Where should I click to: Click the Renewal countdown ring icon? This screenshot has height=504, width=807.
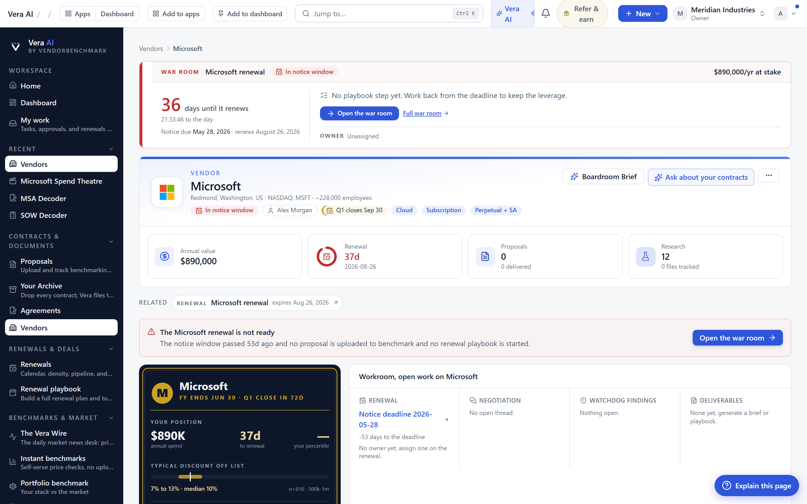(326, 256)
